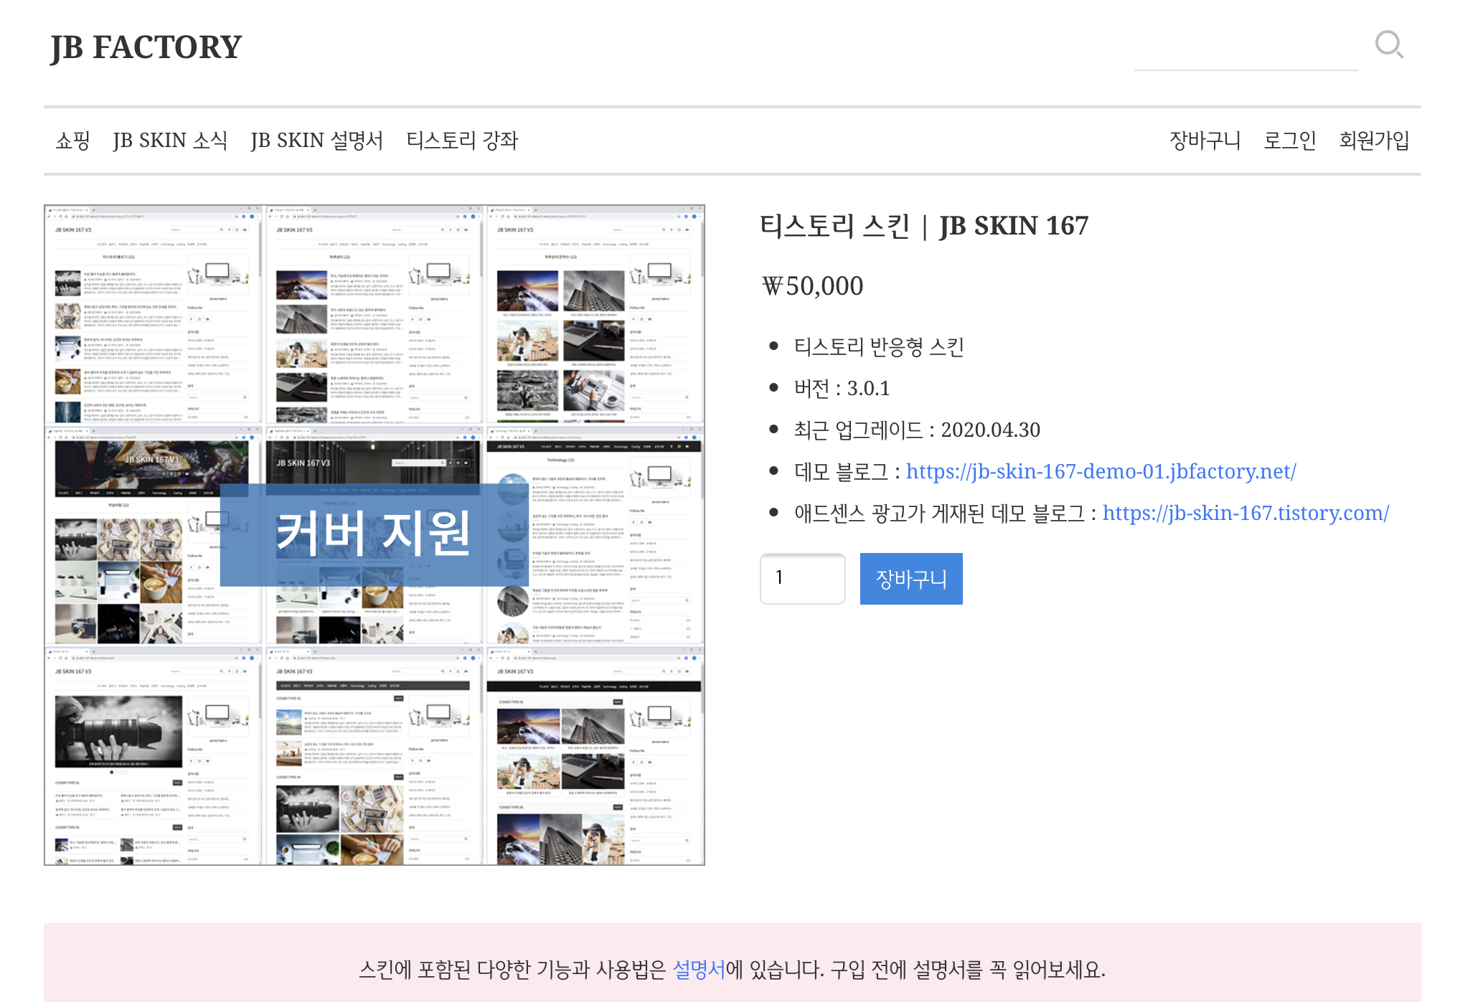Click the JB FACTORY site logo
The height and width of the screenshot is (1002, 1460).
(146, 47)
